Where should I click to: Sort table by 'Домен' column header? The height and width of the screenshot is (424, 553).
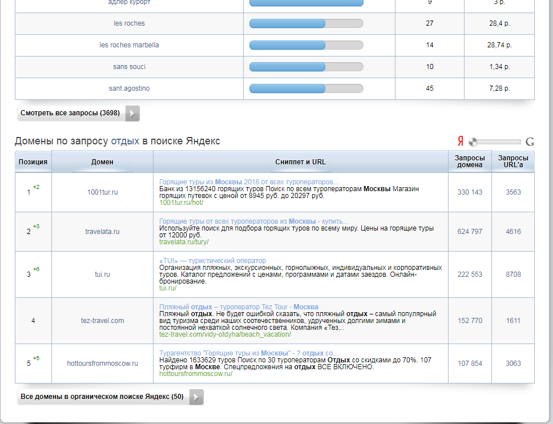(x=102, y=162)
